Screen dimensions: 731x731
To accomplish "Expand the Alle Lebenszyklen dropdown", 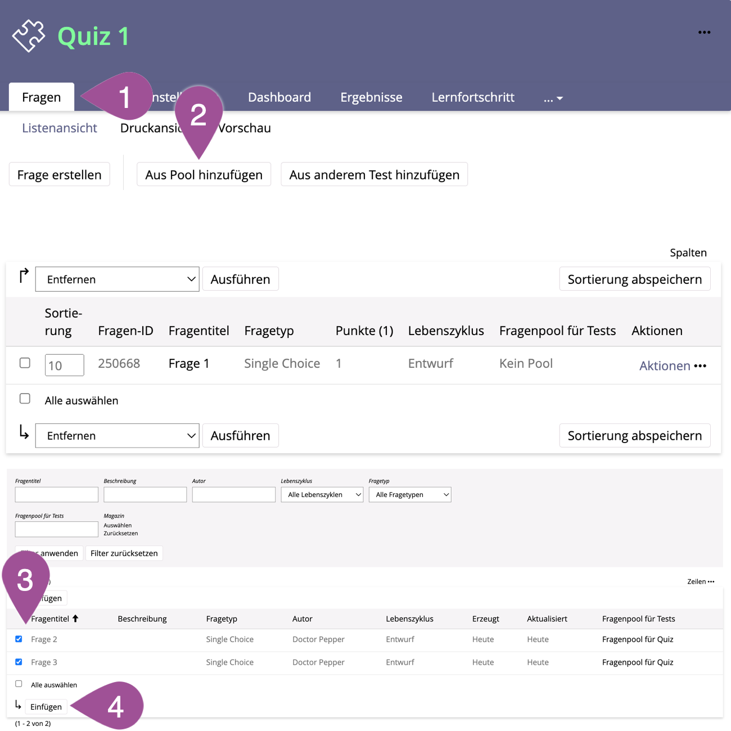I will click(322, 495).
